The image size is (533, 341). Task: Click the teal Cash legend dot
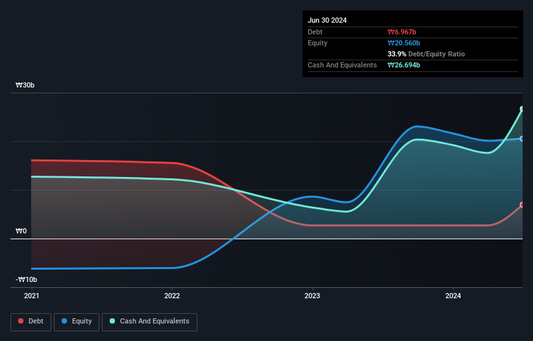[112, 321]
